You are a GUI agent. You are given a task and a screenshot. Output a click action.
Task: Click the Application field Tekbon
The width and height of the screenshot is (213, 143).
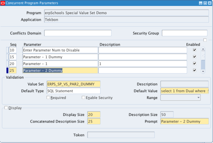pyautogui.click(x=126, y=20)
